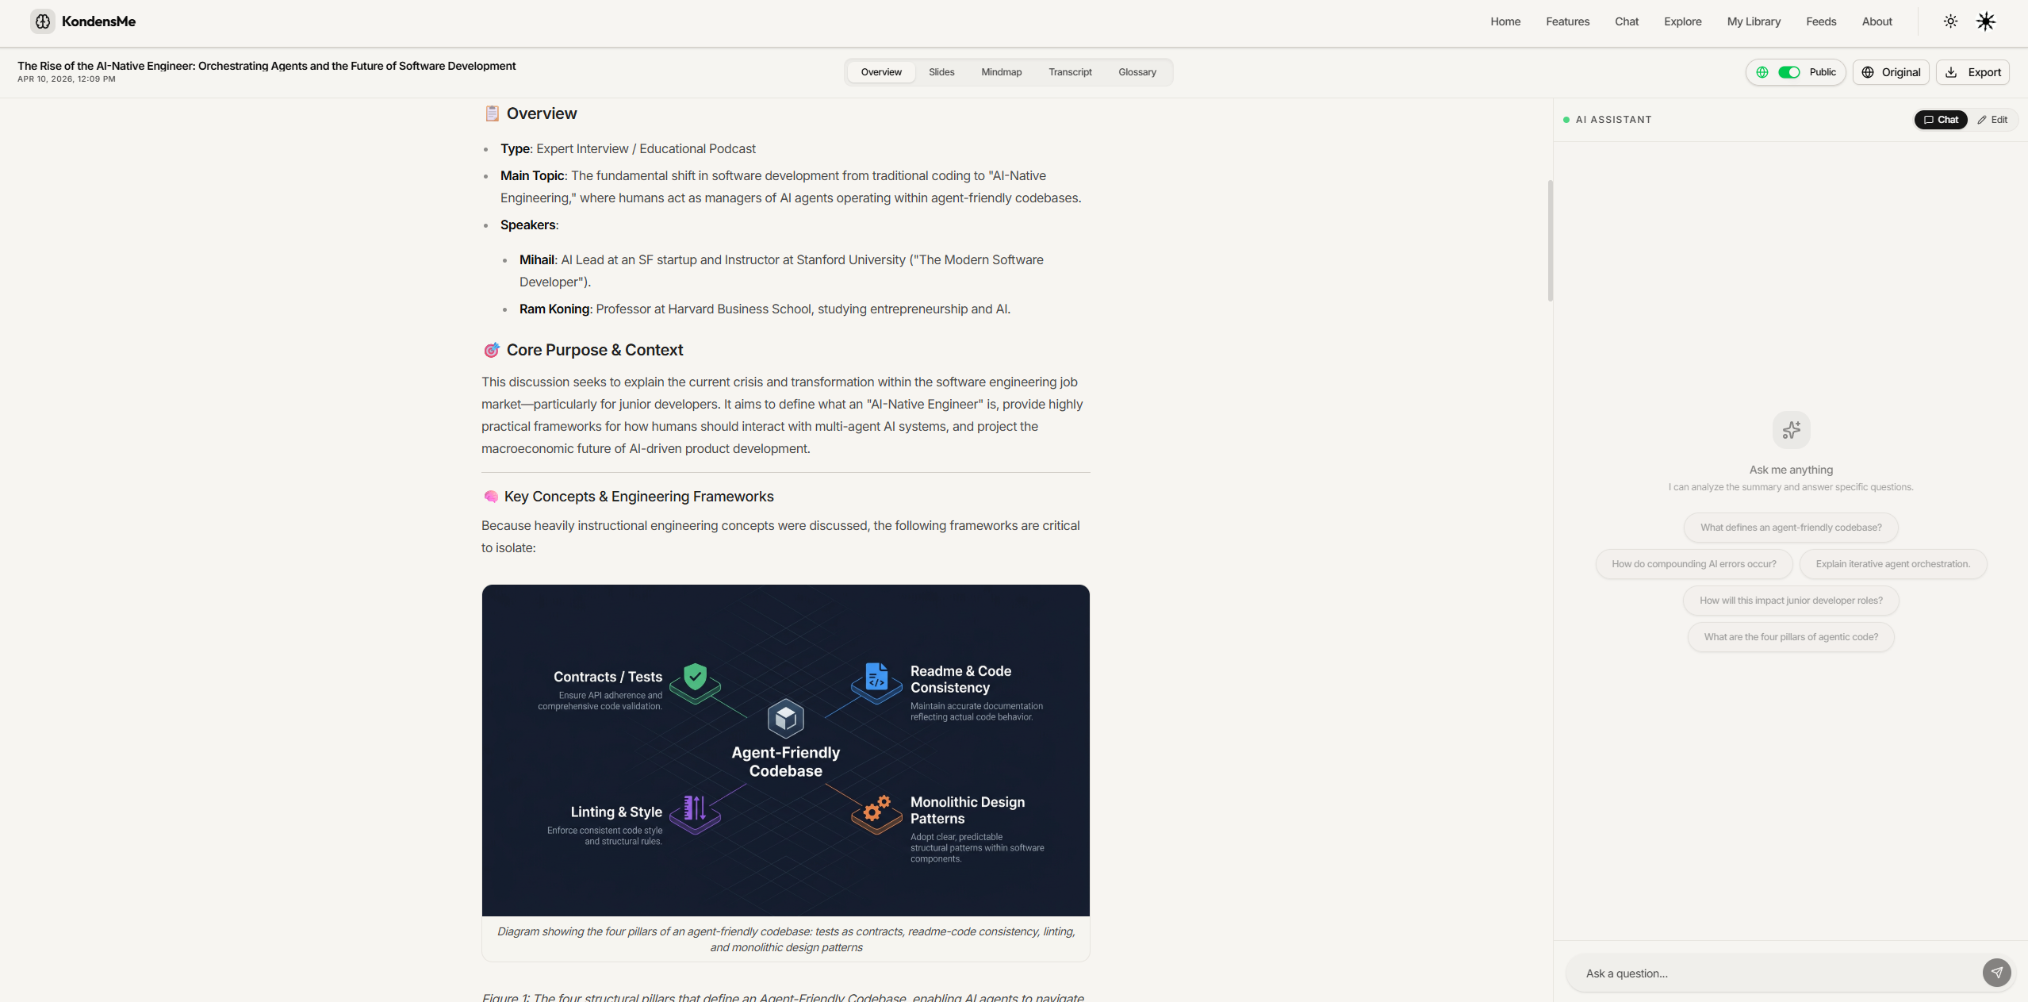Open the Export options
Screen dimensions: 2028x1002
pyautogui.click(x=1972, y=72)
